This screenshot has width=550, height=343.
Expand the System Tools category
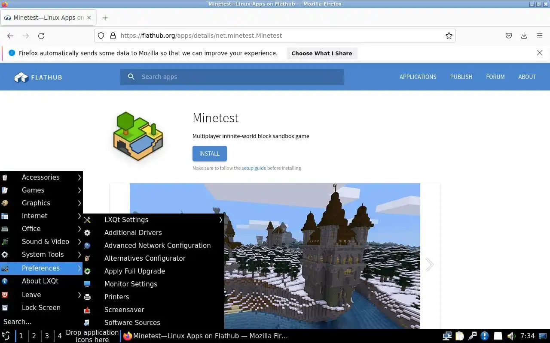pyautogui.click(x=41, y=254)
